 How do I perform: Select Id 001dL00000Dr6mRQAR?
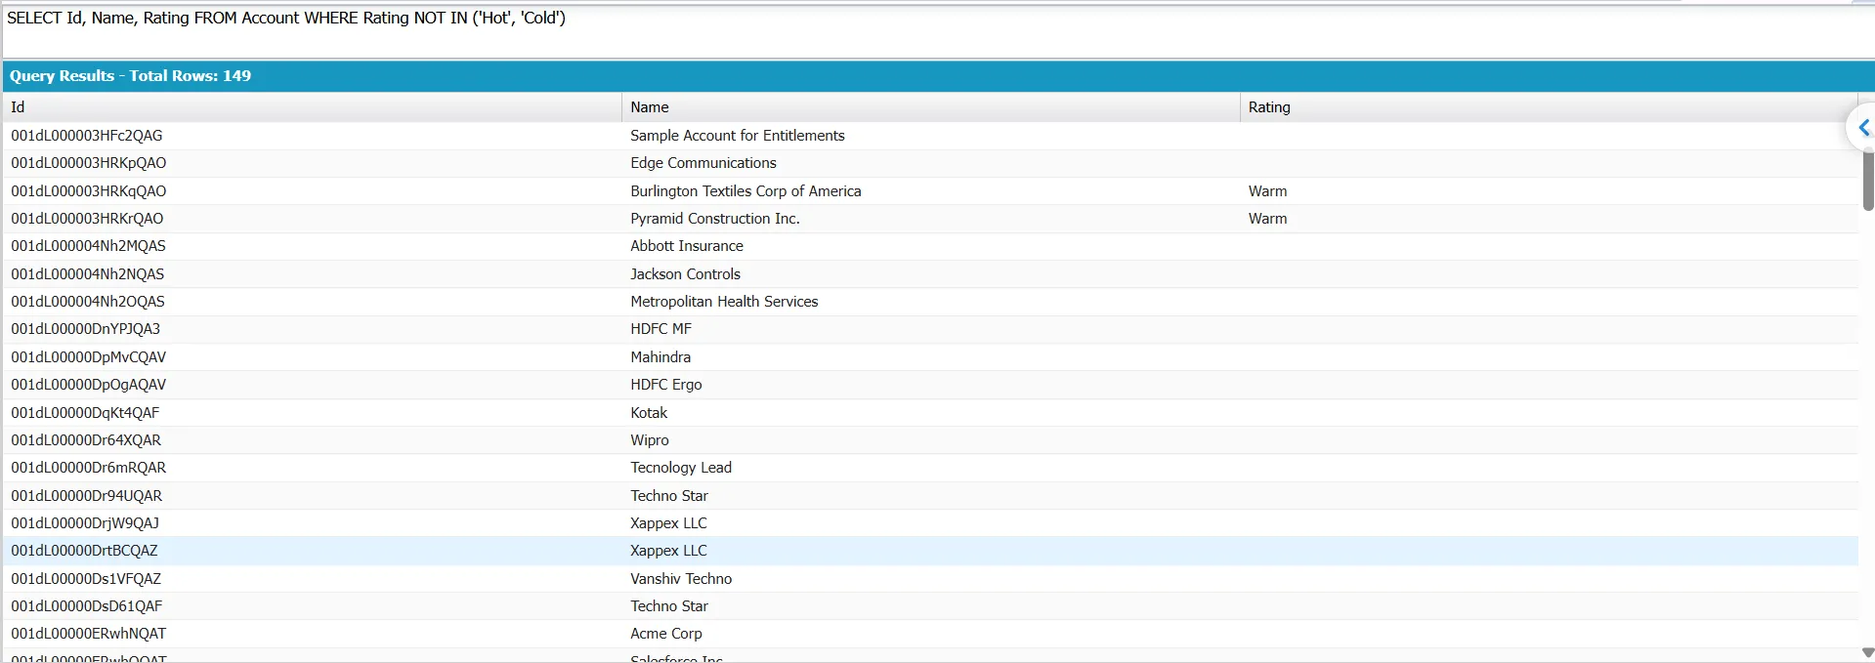89,468
